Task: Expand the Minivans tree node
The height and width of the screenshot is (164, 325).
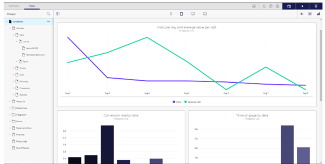Action: coord(13,81)
